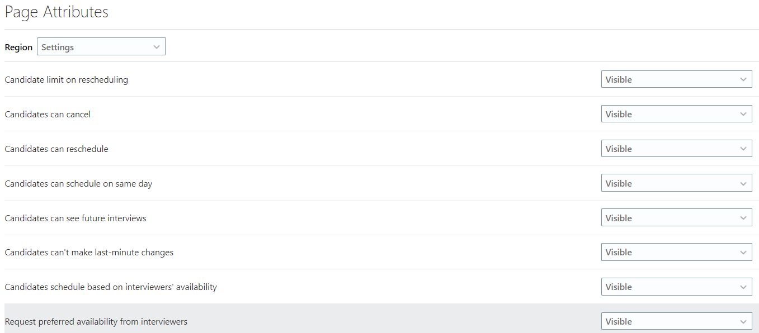Click the Candidates can cancel row label
Viewport: 759px width, 333px height.
(48, 115)
